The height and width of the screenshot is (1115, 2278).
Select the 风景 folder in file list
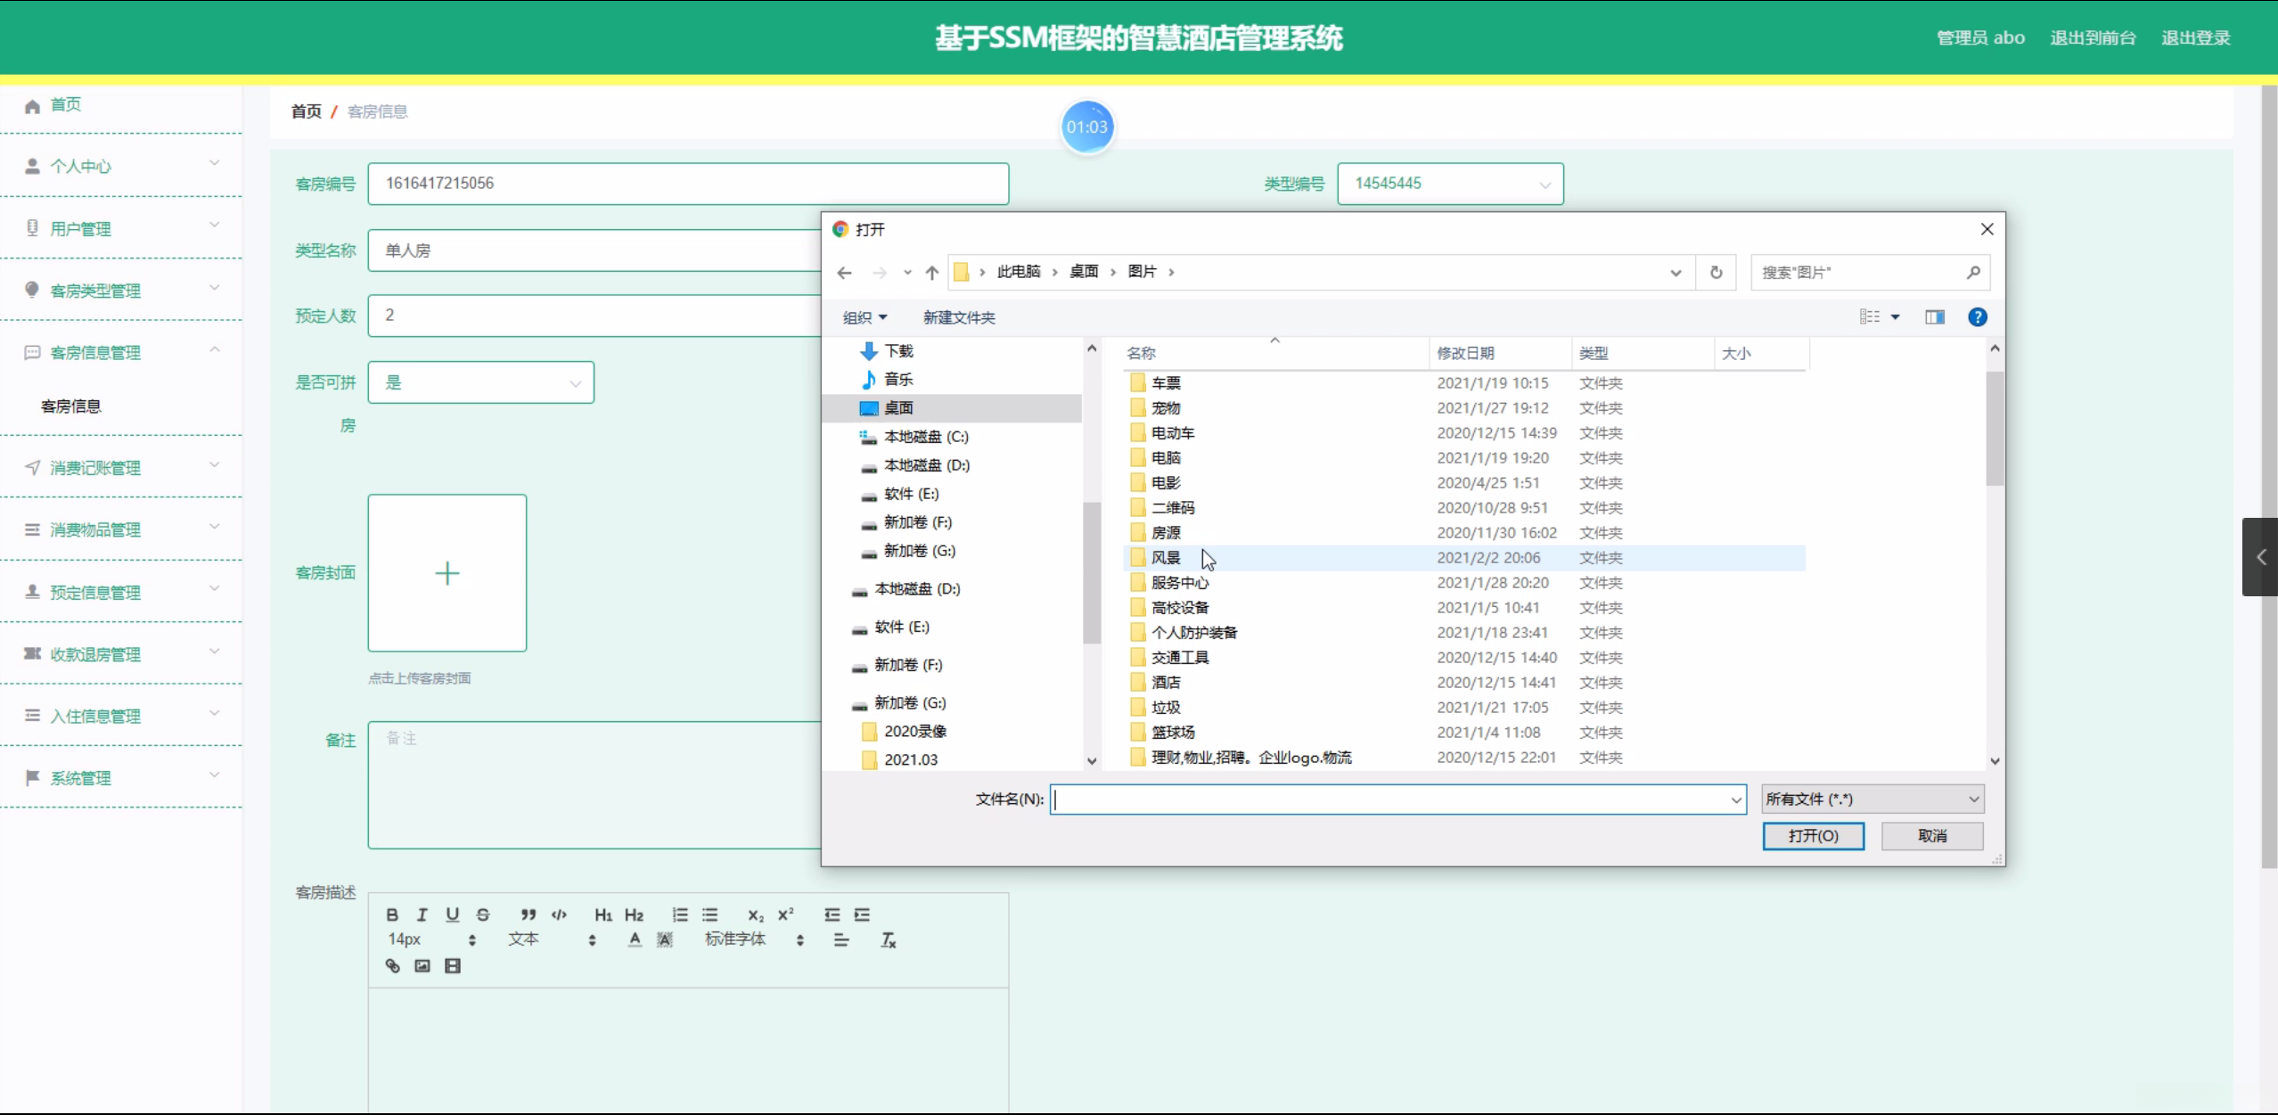[1166, 558]
